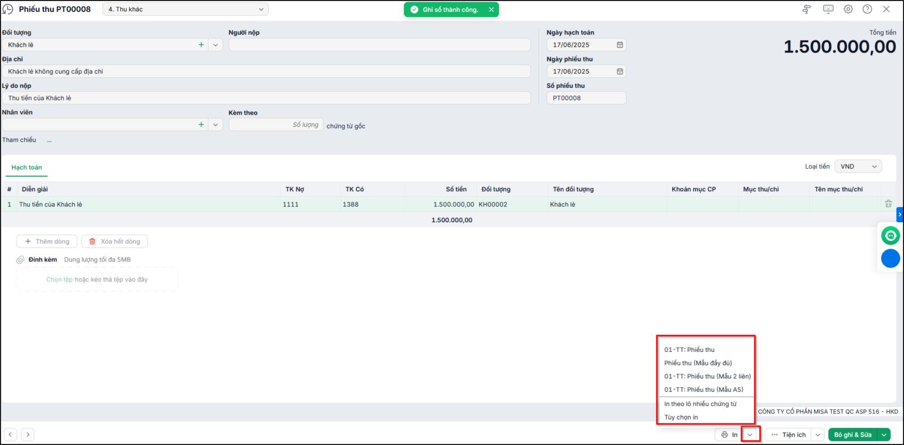Expand the In print options arrow
Viewport: 904px width, 445px height.
click(x=750, y=434)
